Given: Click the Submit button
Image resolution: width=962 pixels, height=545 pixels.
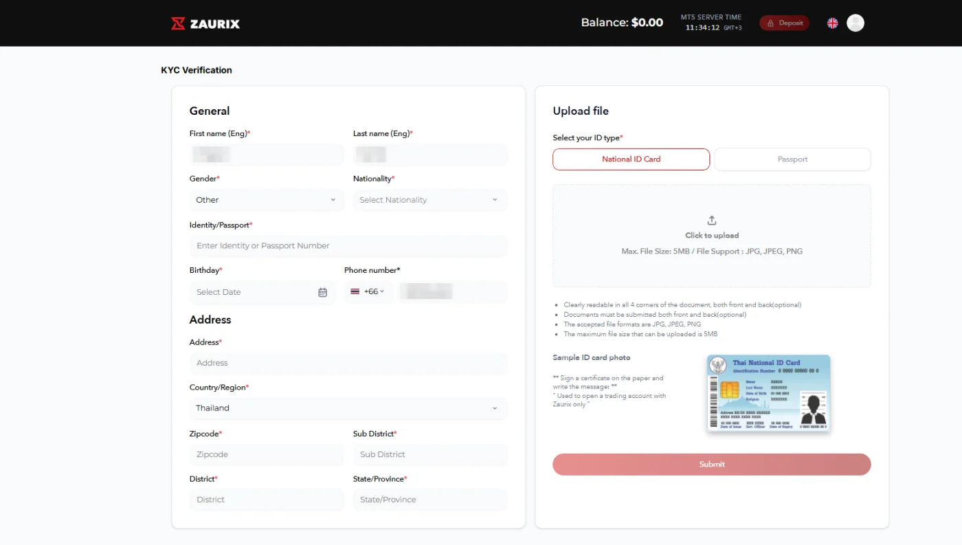Looking at the screenshot, I should pos(712,465).
